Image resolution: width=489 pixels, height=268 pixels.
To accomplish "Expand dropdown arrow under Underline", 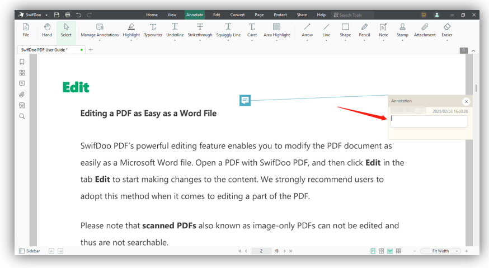I will [x=175, y=40].
